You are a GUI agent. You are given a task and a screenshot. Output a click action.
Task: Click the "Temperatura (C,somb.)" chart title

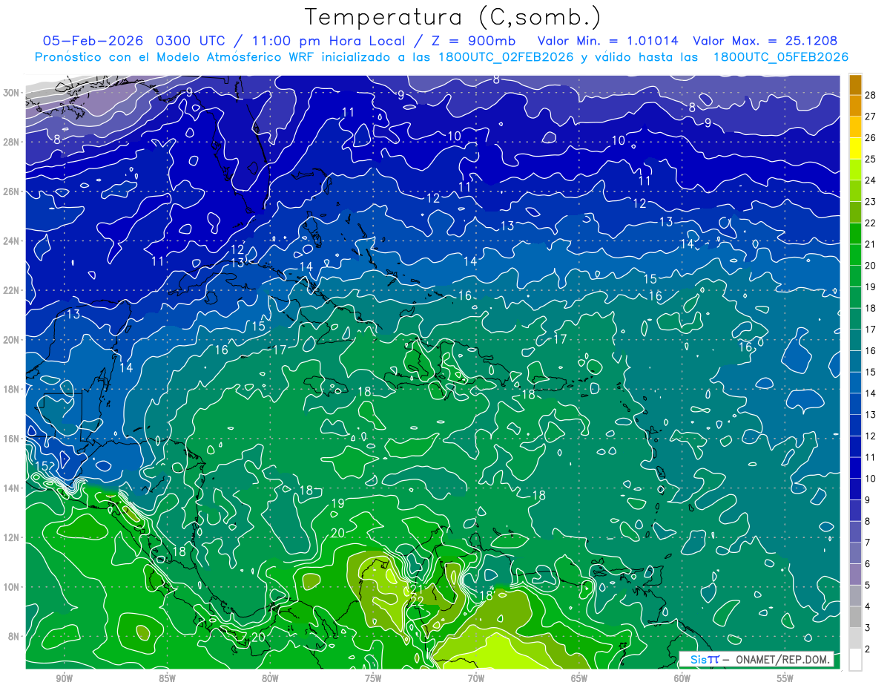(x=453, y=17)
